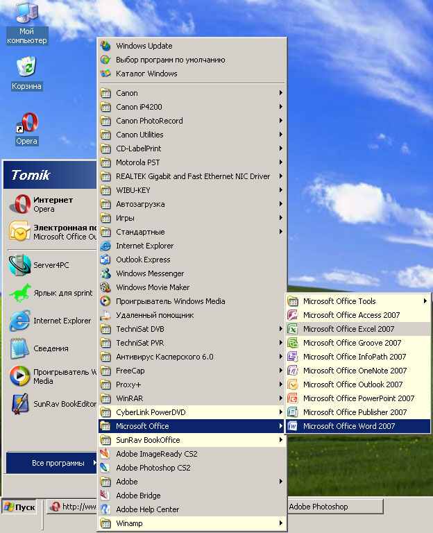Open the Proxy+ folder entry
The width and height of the screenshot is (433, 533).
click(192, 384)
